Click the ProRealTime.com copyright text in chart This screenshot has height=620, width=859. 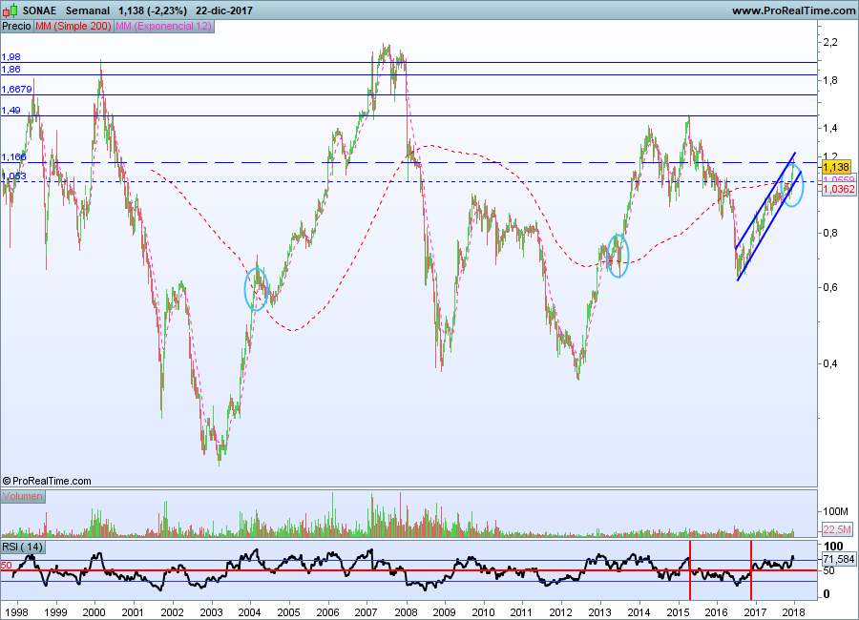[47, 481]
